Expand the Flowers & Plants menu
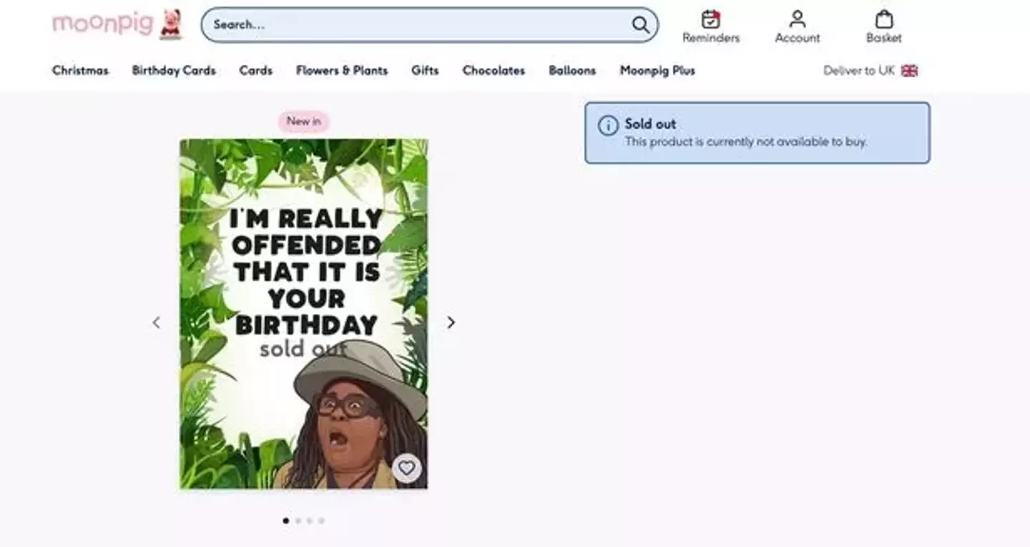 (x=342, y=71)
